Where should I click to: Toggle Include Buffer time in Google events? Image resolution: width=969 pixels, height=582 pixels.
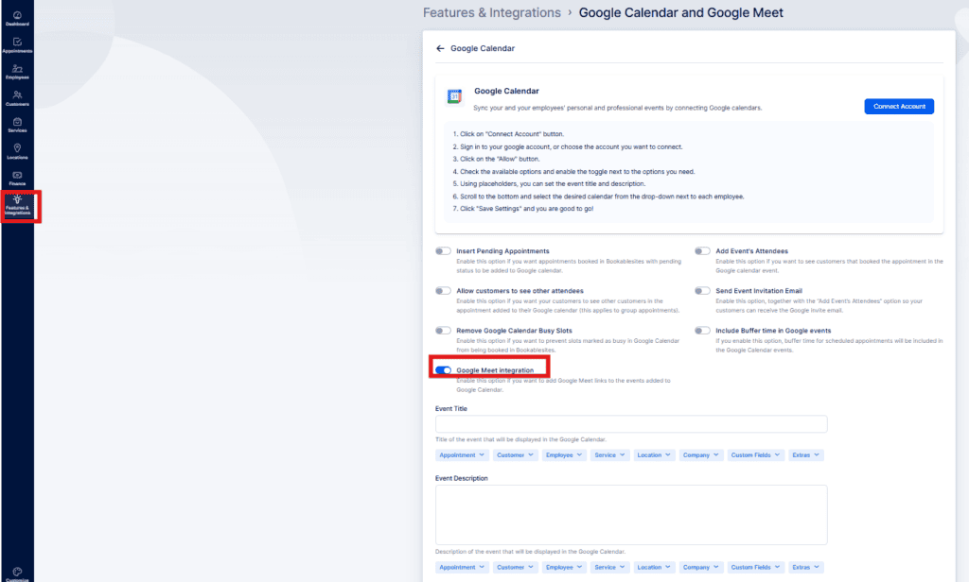(x=702, y=330)
